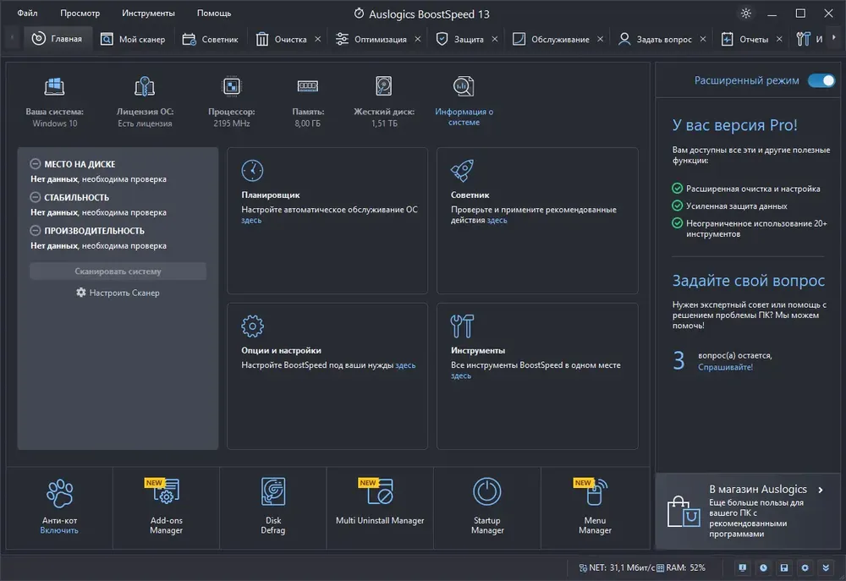This screenshot has width=846, height=581.
Task: Open the Анти-кот paw icon
Action: click(x=59, y=493)
